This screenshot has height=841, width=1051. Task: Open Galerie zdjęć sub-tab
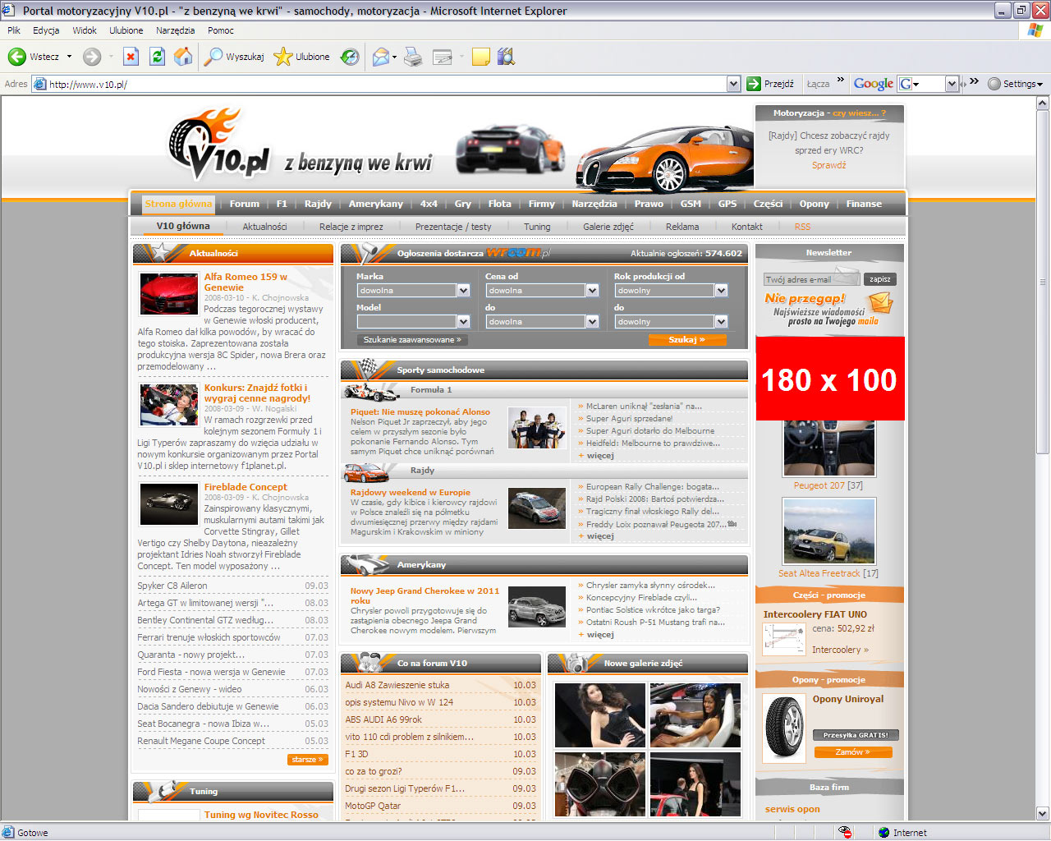point(608,227)
